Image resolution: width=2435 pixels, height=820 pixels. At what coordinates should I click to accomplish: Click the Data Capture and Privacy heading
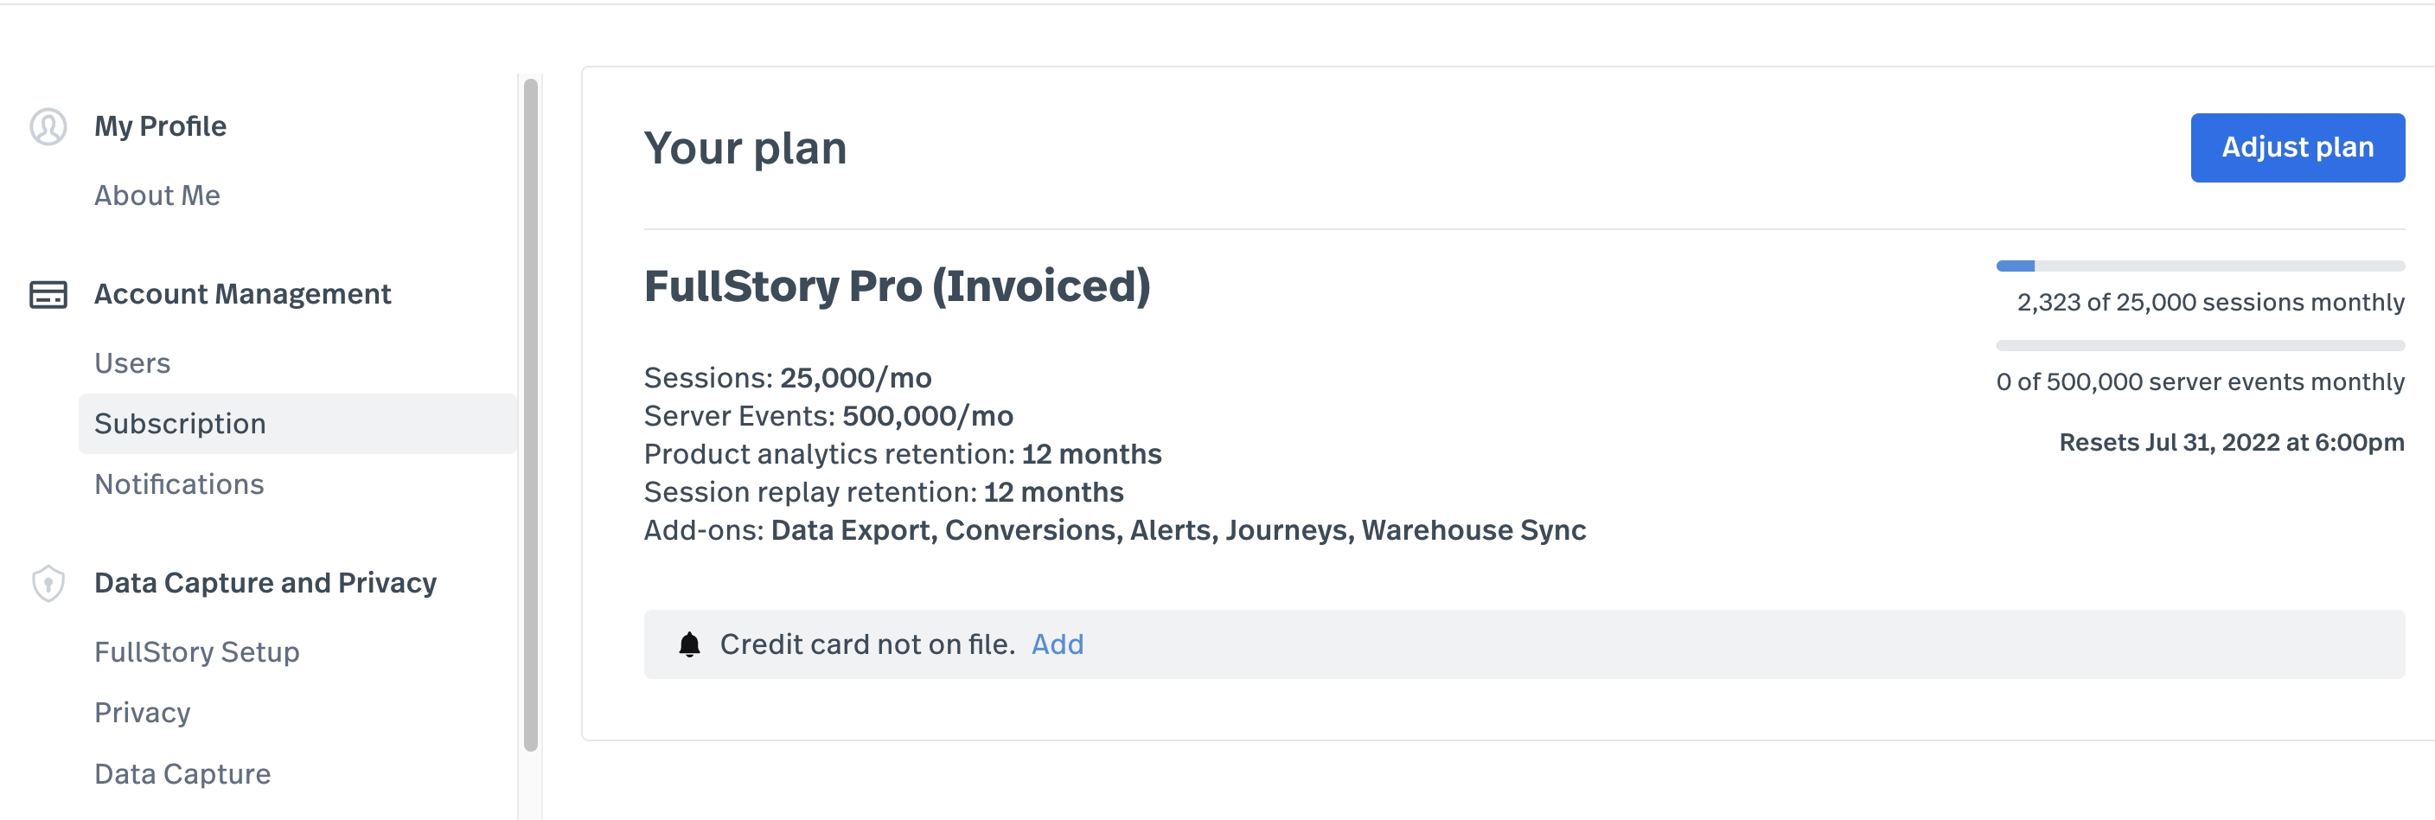tap(265, 583)
